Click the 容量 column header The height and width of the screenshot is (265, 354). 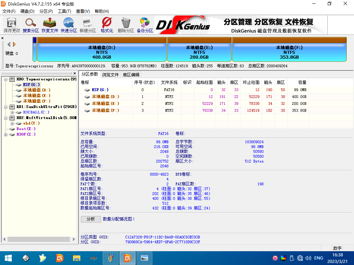(299, 82)
